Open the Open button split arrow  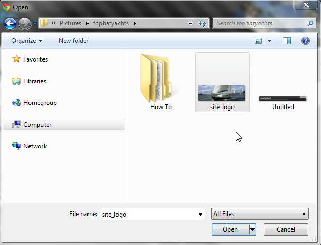pos(253,229)
